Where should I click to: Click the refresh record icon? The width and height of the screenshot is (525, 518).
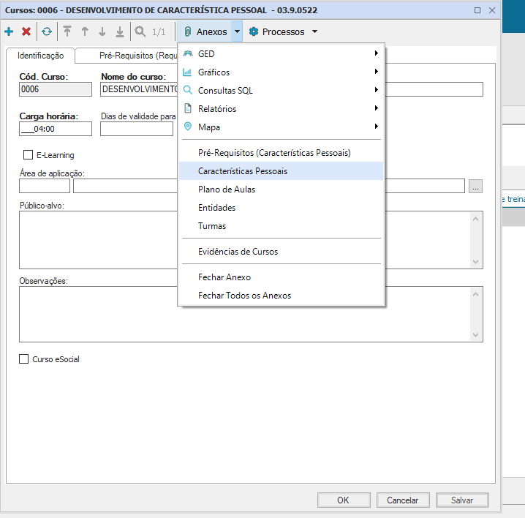47,31
